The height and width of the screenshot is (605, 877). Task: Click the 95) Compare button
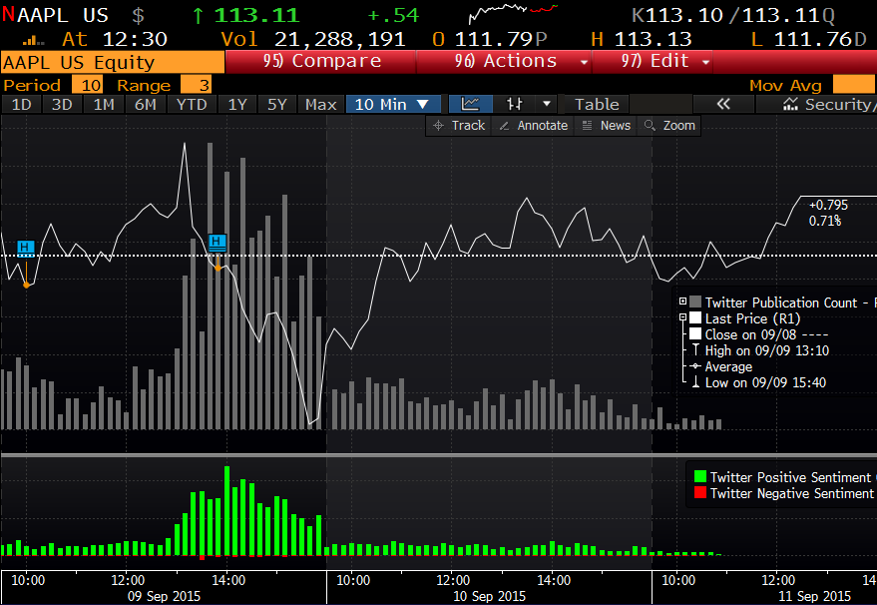point(321,61)
